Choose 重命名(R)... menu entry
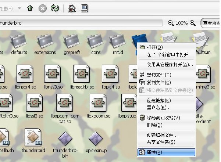 point(166,108)
